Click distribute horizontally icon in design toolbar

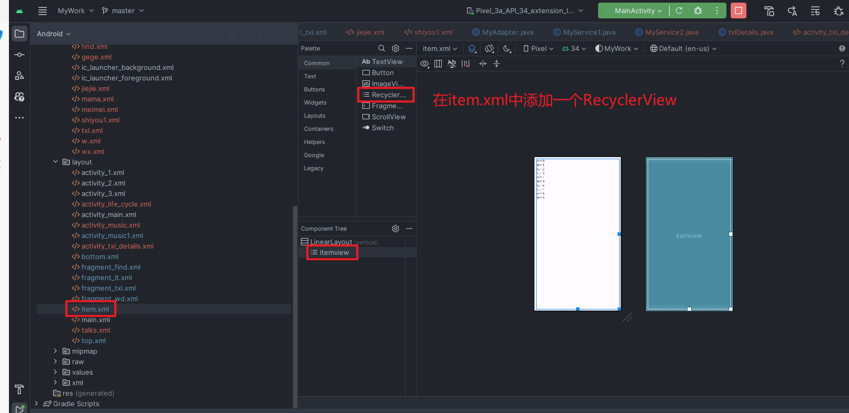pyautogui.click(x=483, y=64)
